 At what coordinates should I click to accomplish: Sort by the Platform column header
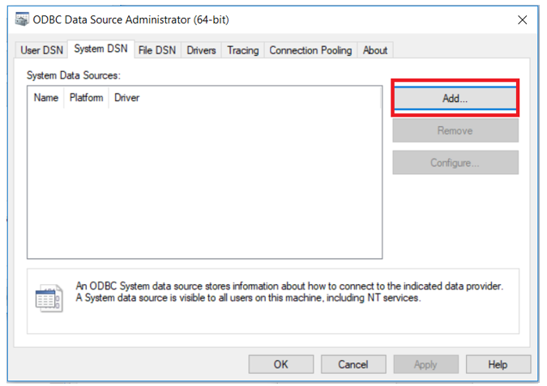(x=86, y=98)
